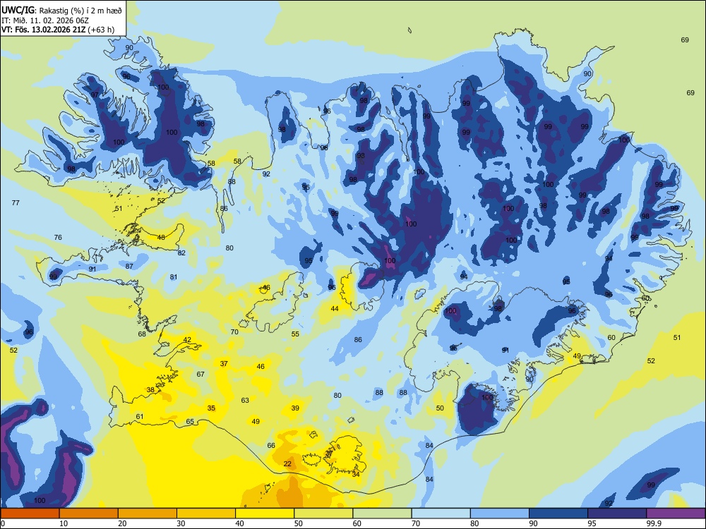This screenshot has width=706, height=529.
Task: Click the map value '44'
Action: [x=335, y=308]
